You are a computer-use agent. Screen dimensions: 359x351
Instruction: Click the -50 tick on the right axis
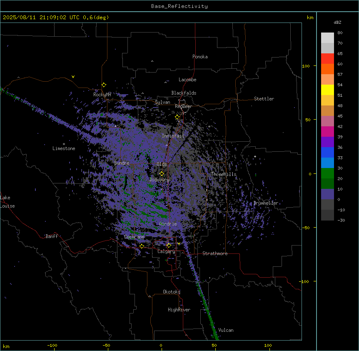point(306,228)
